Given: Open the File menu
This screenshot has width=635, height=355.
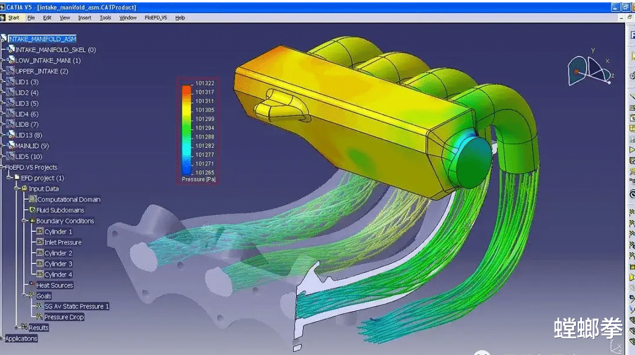Looking at the screenshot, I should pyautogui.click(x=31, y=18).
